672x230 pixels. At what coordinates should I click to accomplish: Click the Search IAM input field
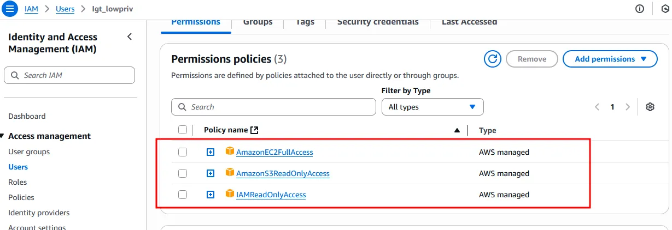point(69,75)
